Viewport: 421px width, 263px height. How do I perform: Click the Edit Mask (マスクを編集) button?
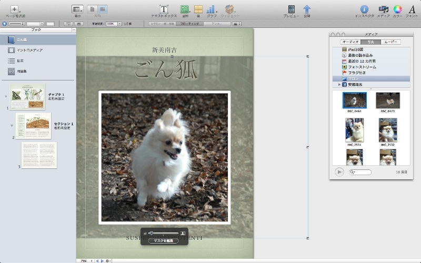(164, 240)
